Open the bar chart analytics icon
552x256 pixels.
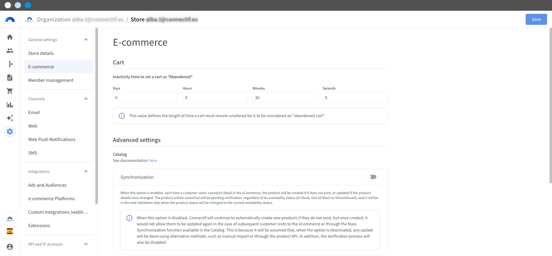[x=10, y=105]
